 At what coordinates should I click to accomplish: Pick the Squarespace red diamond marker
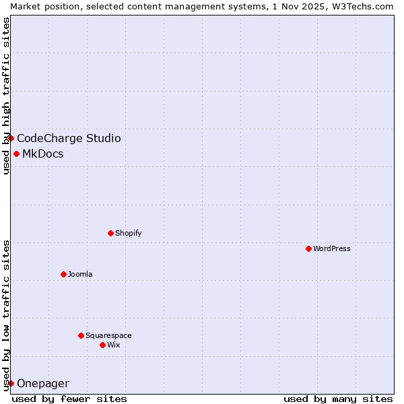[81, 335]
